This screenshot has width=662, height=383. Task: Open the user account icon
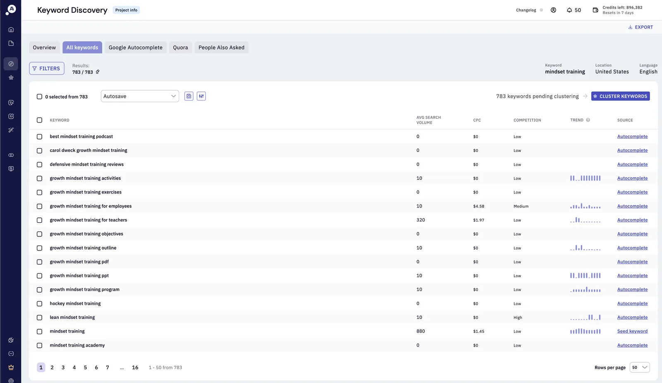click(553, 10)
